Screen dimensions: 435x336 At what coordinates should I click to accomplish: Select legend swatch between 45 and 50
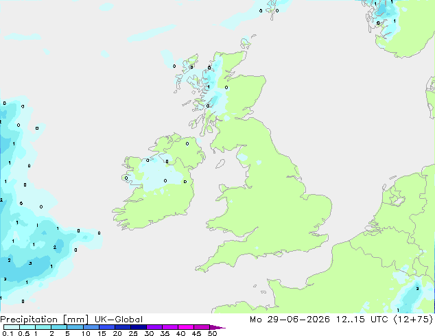(x=202, y=327)
